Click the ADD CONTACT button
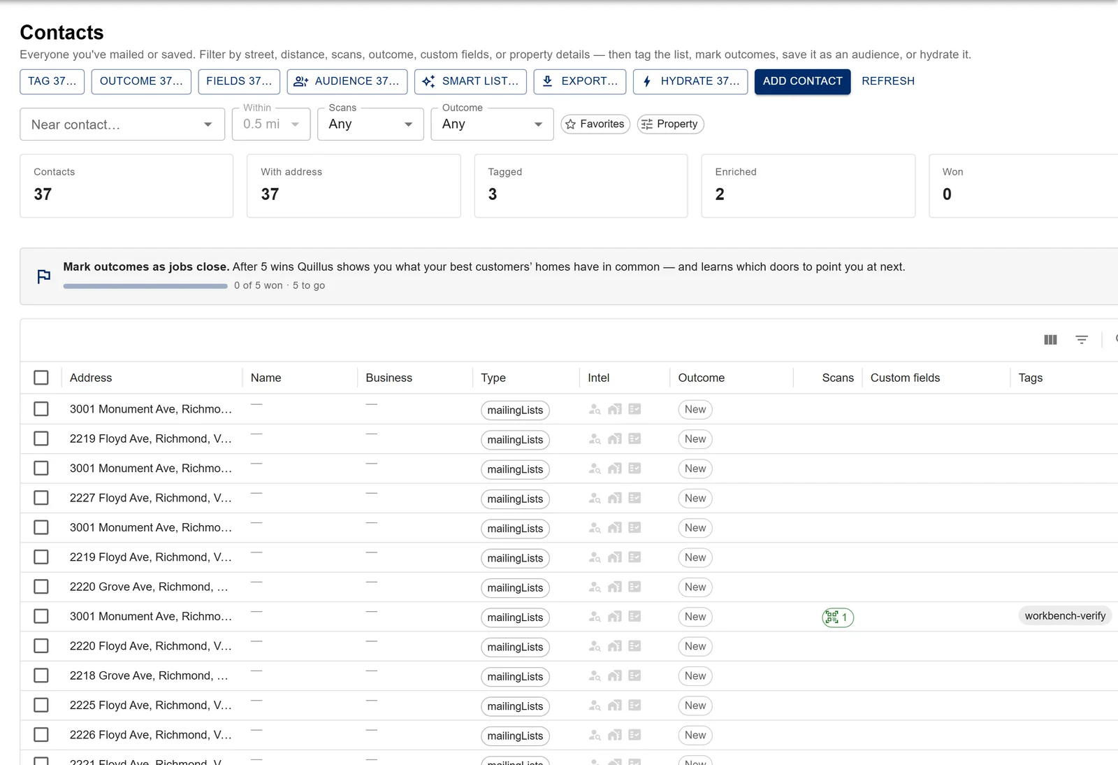1118x765 pixels. point(802,81)
